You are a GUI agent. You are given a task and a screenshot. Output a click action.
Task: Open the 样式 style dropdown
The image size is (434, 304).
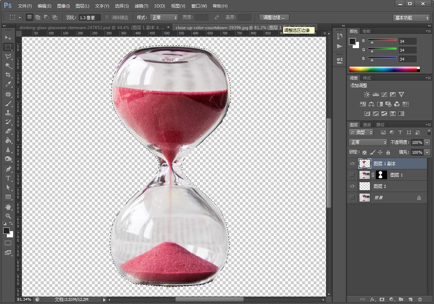[164, 17]
